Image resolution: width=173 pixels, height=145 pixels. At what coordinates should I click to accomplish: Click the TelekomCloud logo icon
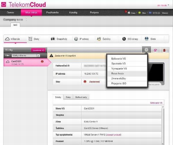(x=4, y=4)
